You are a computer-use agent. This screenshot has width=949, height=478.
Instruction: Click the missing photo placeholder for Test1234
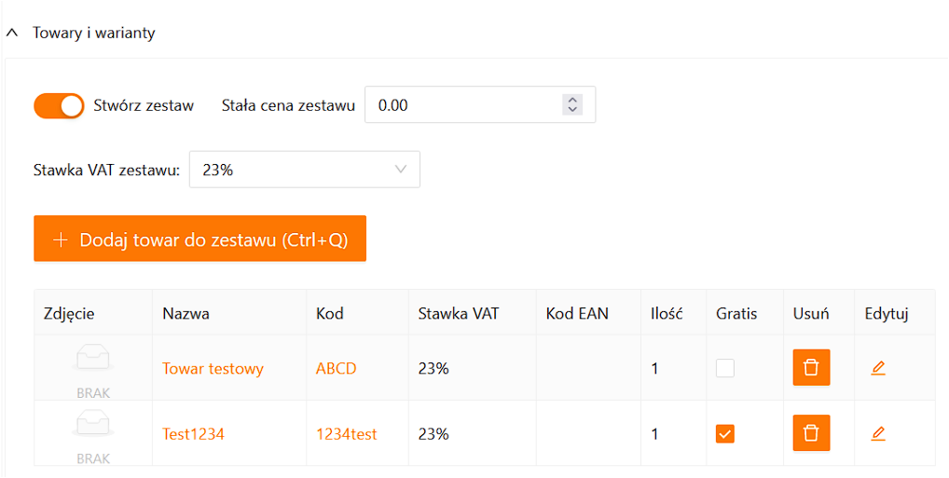(93, 433)
